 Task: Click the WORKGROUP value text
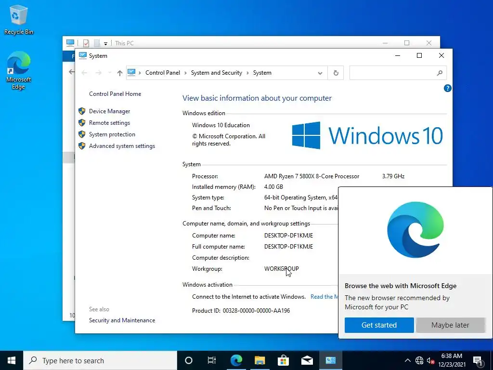(x=281, y=269)
